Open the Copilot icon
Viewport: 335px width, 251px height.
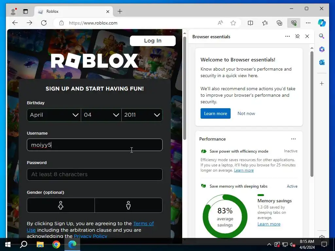point(322,23)
